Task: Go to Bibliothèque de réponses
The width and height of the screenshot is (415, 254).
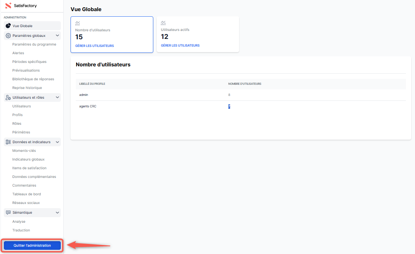Action: pos(33,79)
